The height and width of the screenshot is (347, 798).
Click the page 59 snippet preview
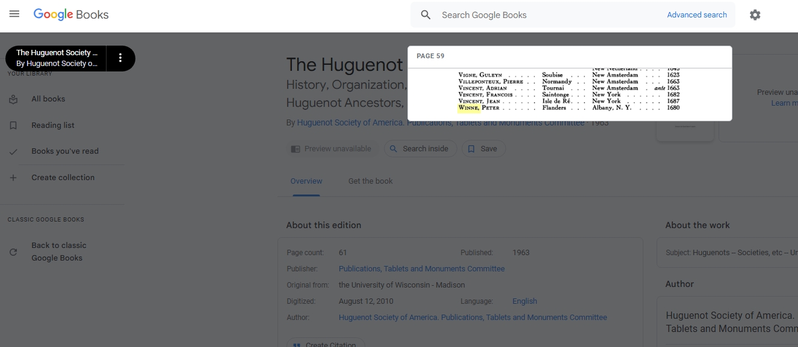pos(569,90)
